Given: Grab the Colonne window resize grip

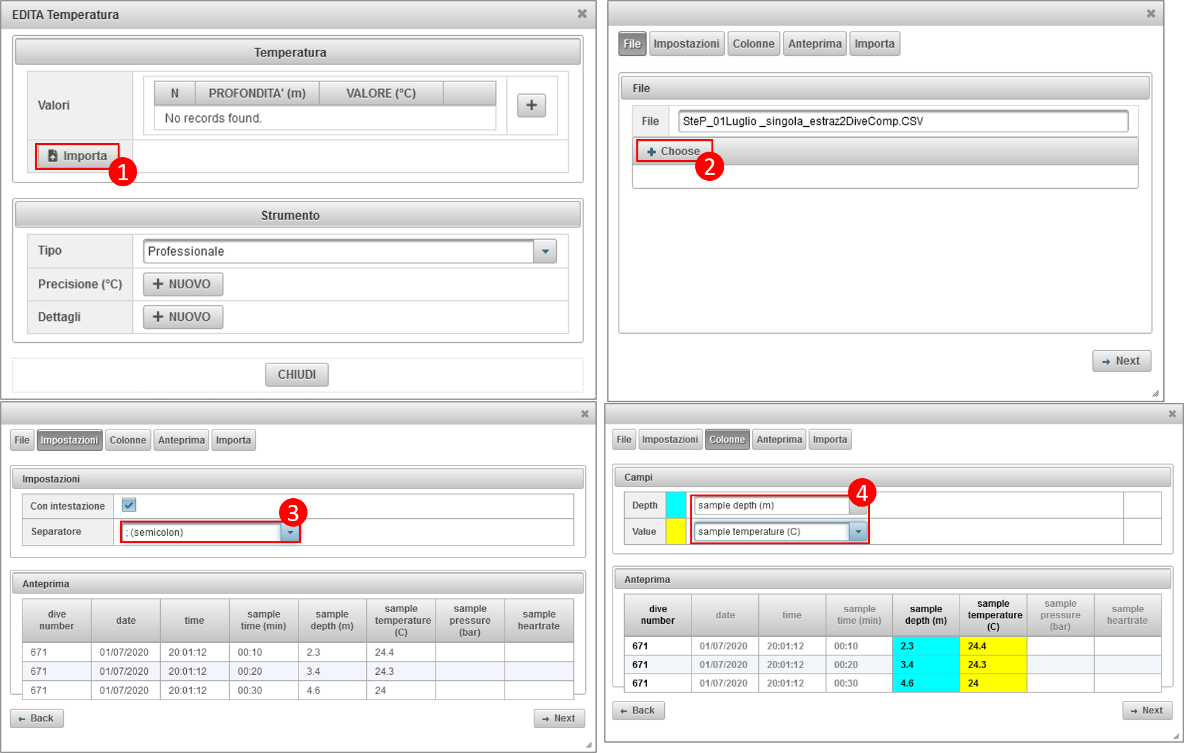Looking at the screenshot, I should click(1176, 736).
